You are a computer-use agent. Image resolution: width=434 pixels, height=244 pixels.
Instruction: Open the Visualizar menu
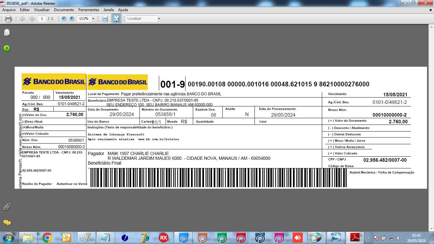42,10
